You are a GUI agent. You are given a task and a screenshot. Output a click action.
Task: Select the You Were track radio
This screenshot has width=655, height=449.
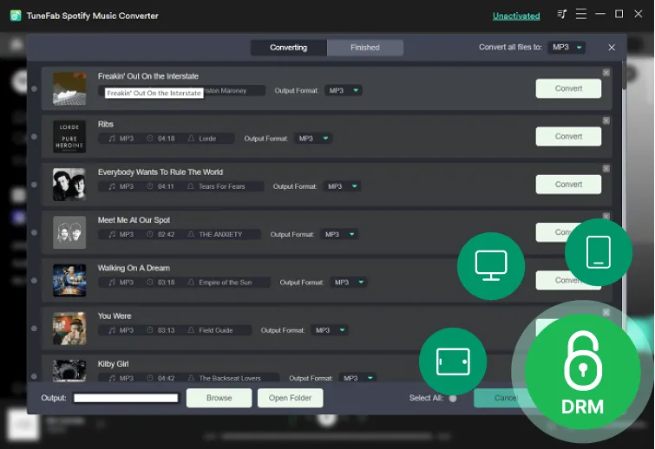click(34, 329)
